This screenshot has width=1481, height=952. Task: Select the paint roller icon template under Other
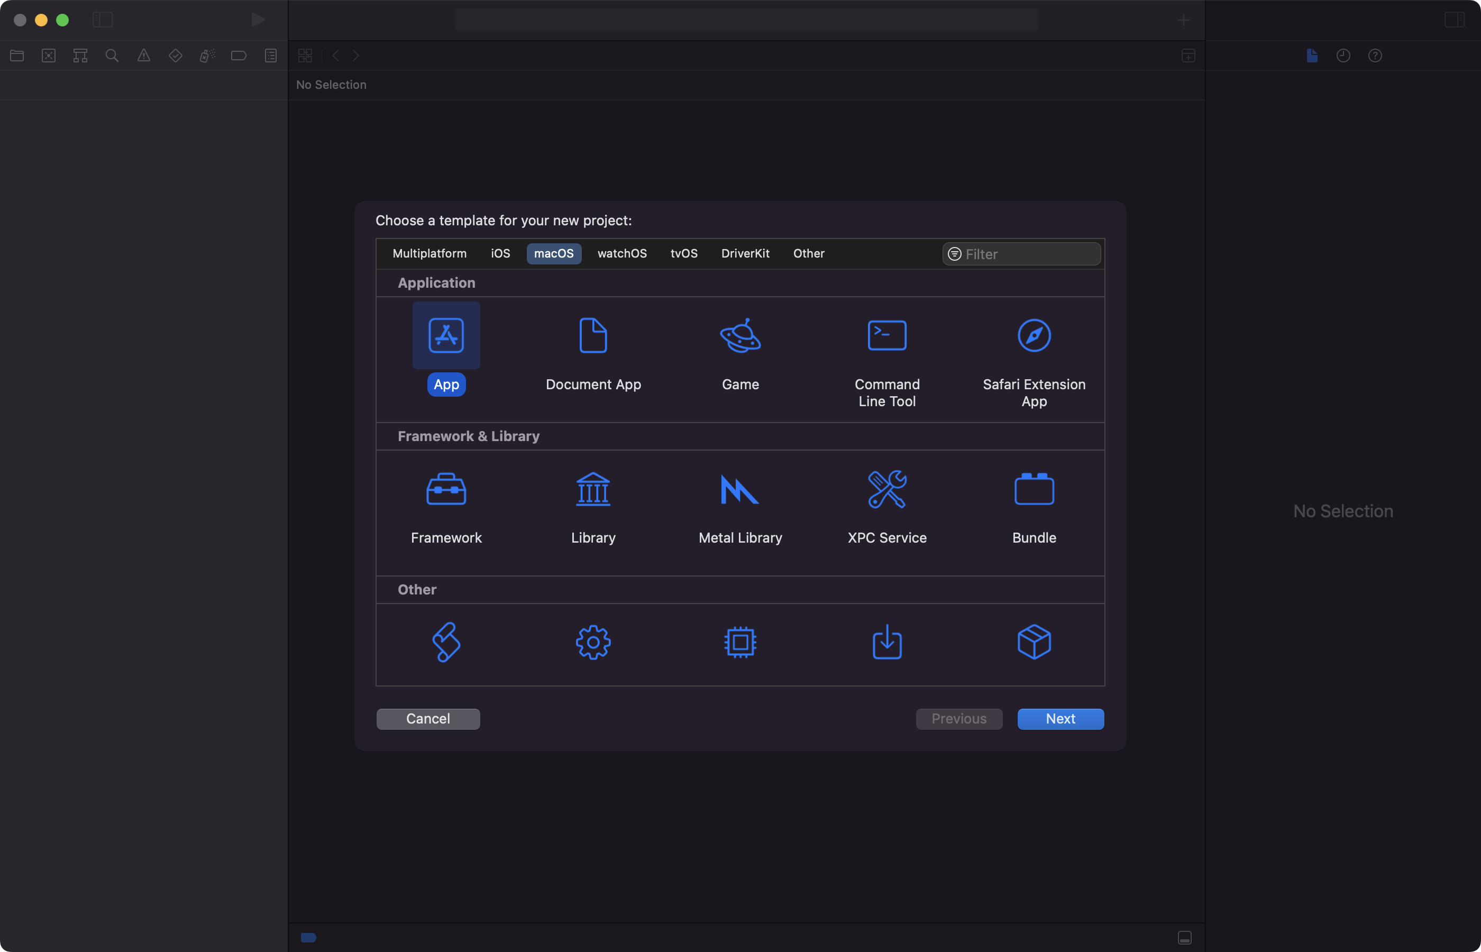[446, 642]
